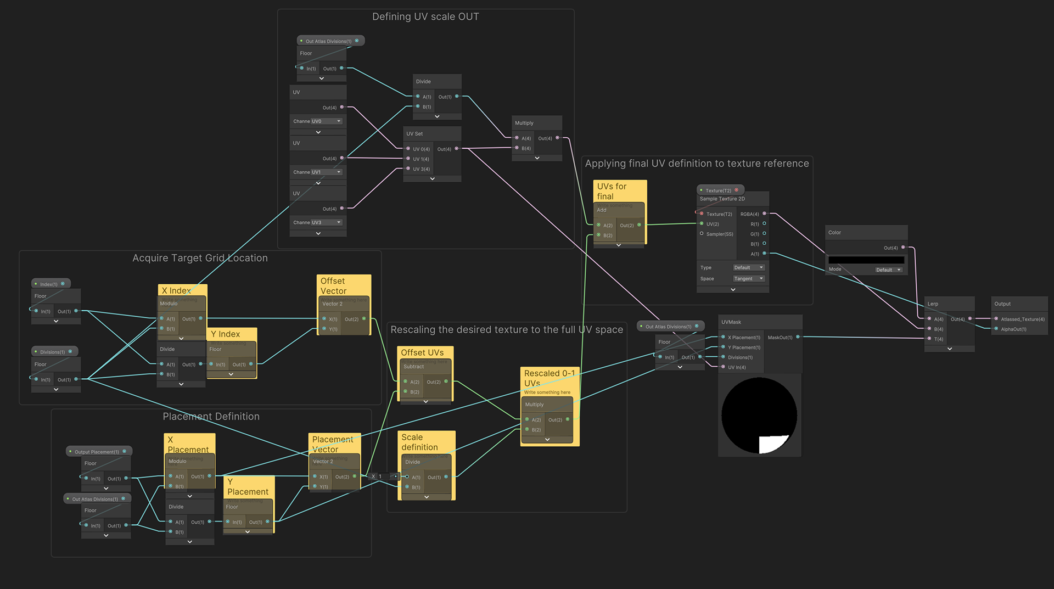The height and width of the screenshot is (589, 1054).
Task: Open the Type dropdown on Sample Texture 2D
Action: point(749,267)
